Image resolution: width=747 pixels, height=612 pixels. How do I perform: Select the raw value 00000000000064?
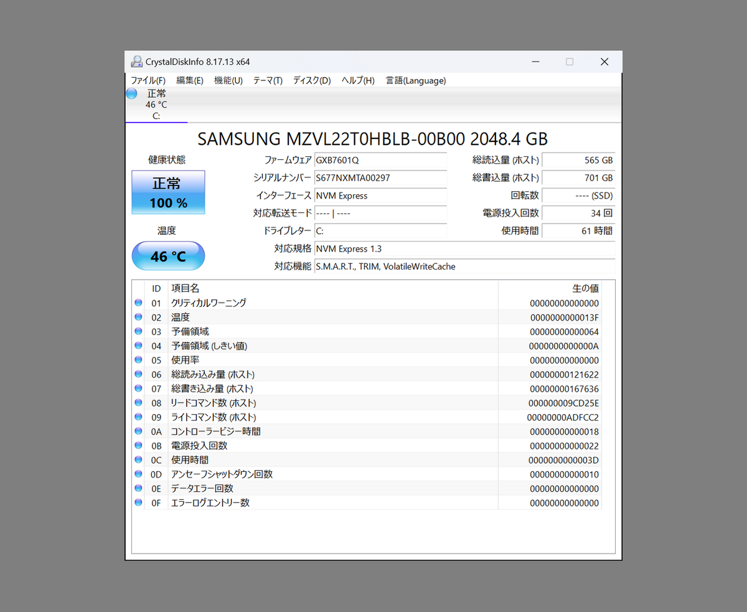(x=564, y=331)
